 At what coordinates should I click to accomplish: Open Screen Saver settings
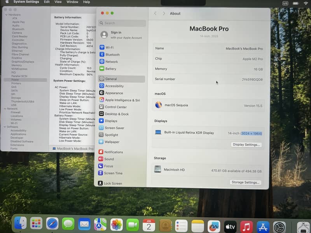click(x=112, y=128)
